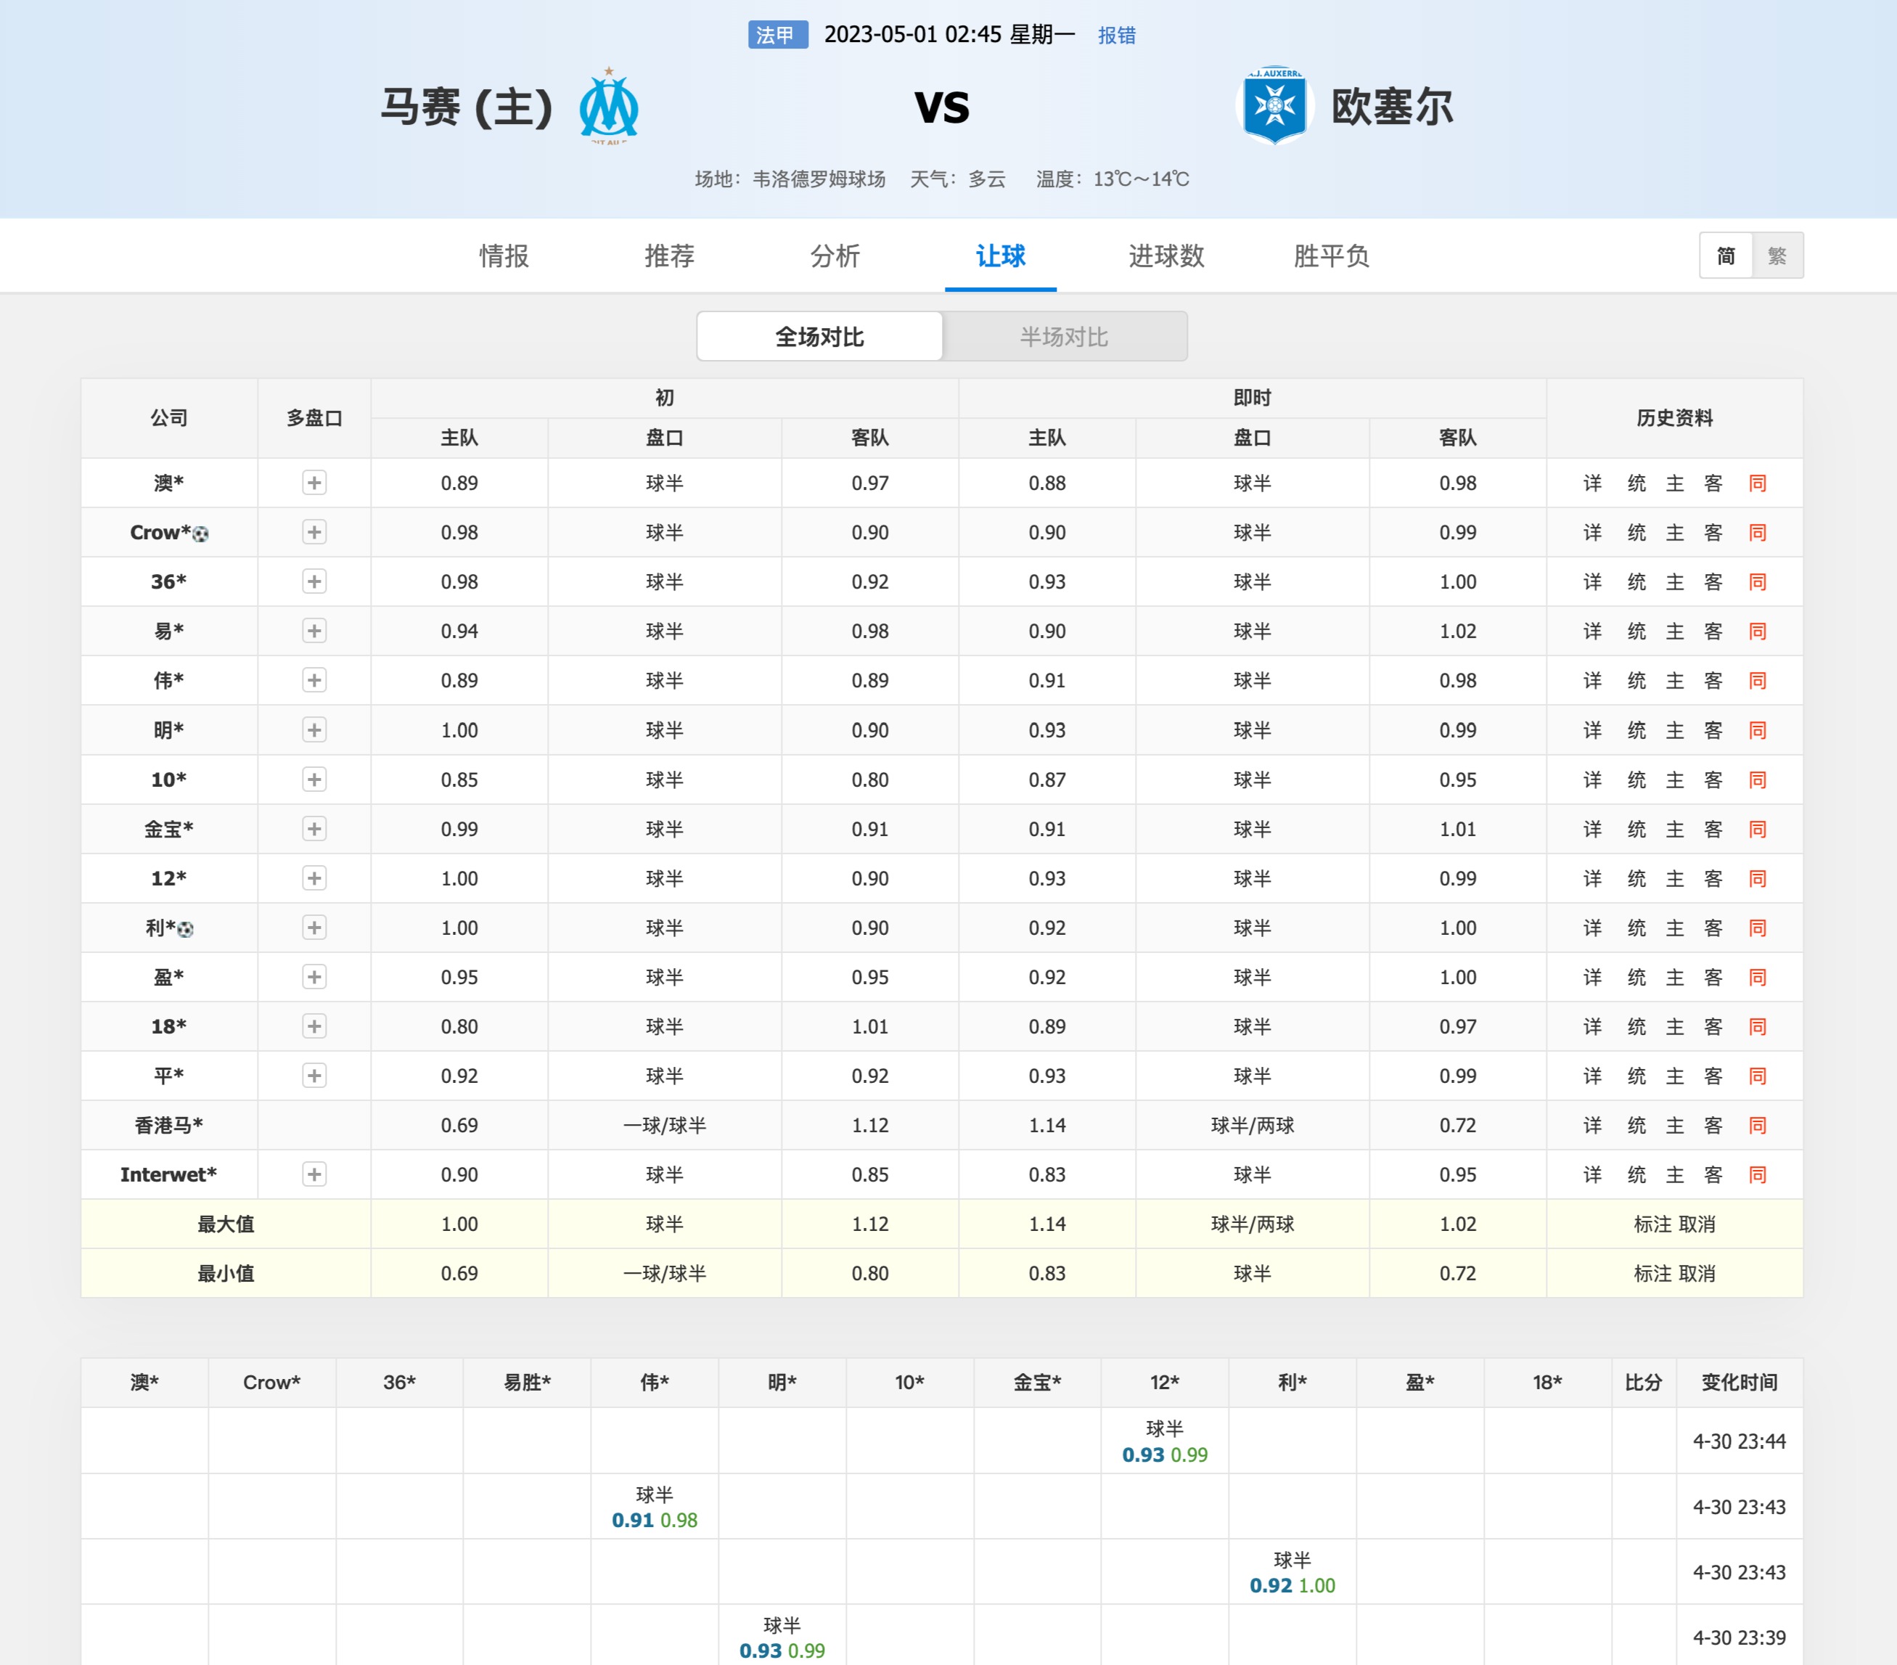Open the 分析 tab

835,255
